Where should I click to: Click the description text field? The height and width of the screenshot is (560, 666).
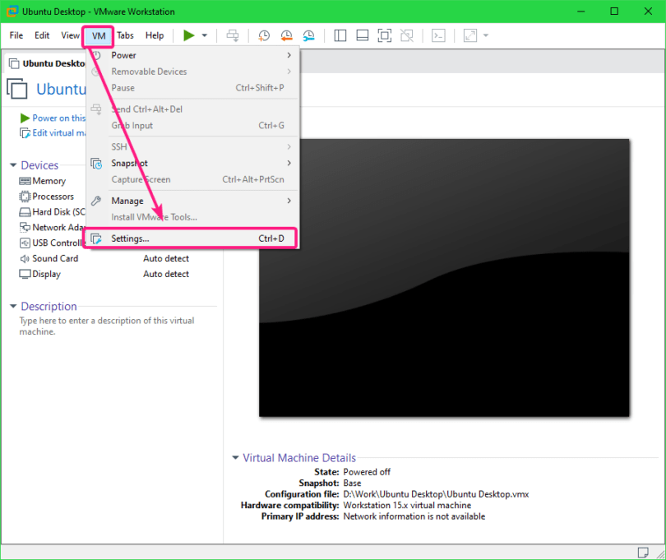click(107, 326)
